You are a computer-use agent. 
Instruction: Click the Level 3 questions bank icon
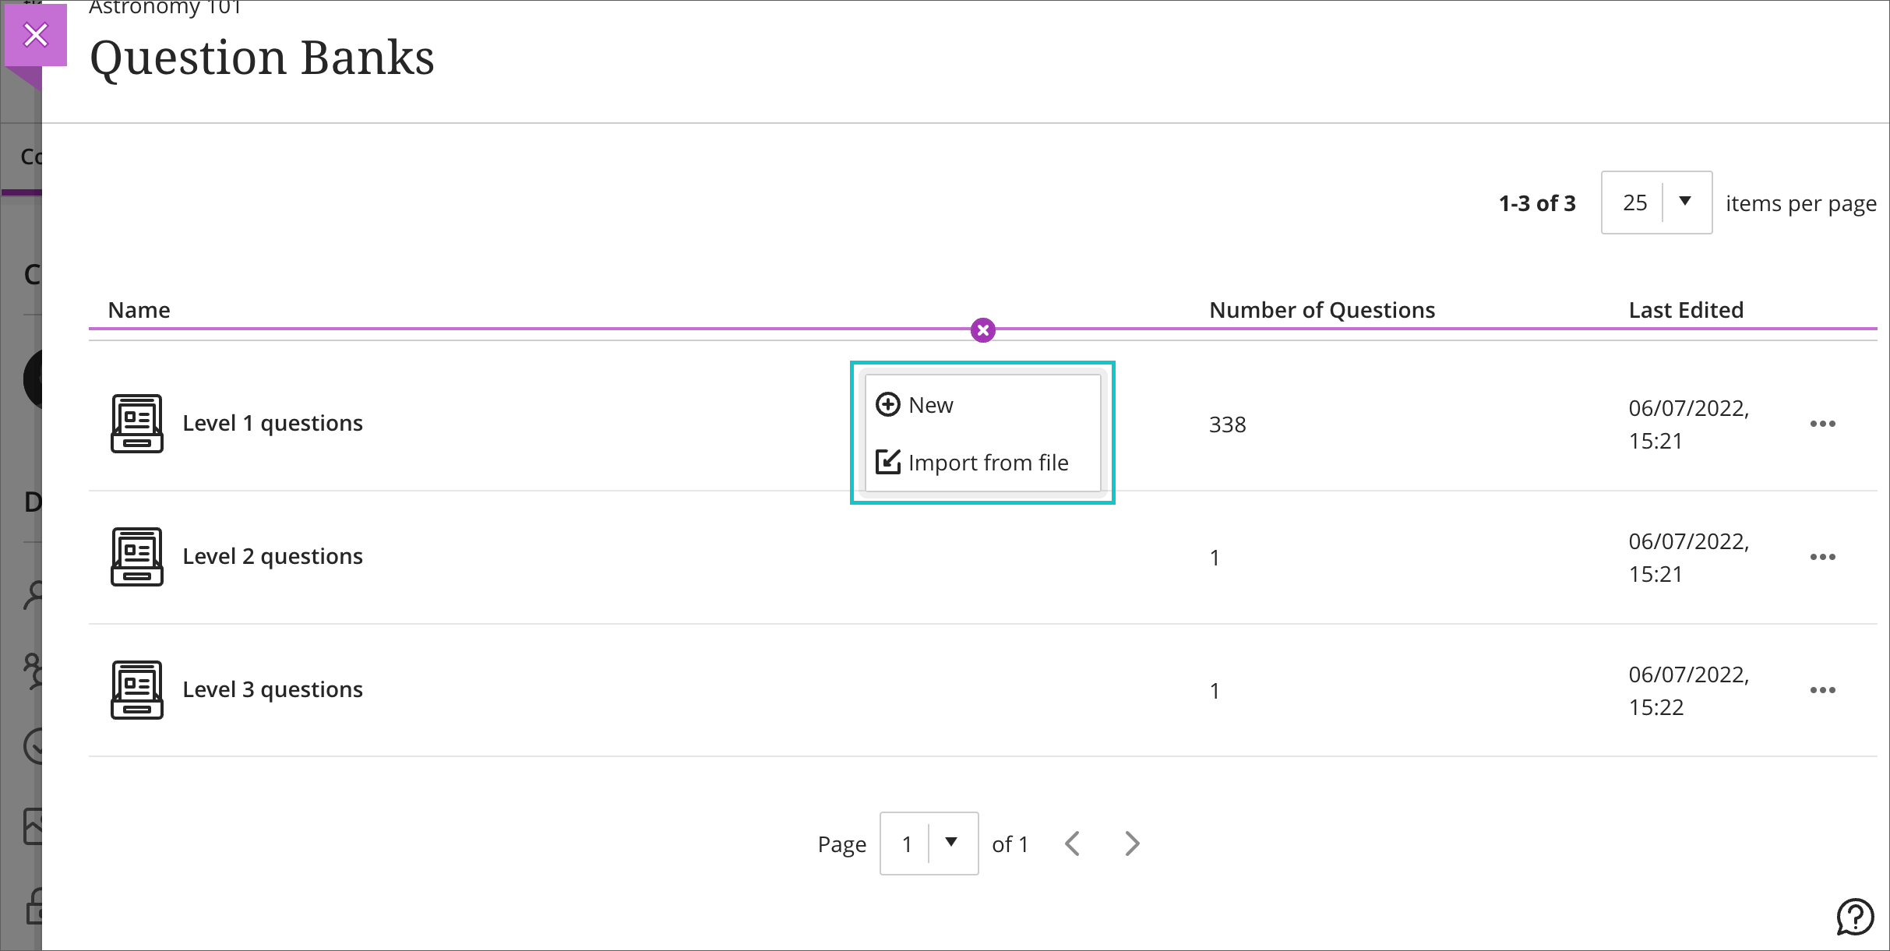coord(137,690)
